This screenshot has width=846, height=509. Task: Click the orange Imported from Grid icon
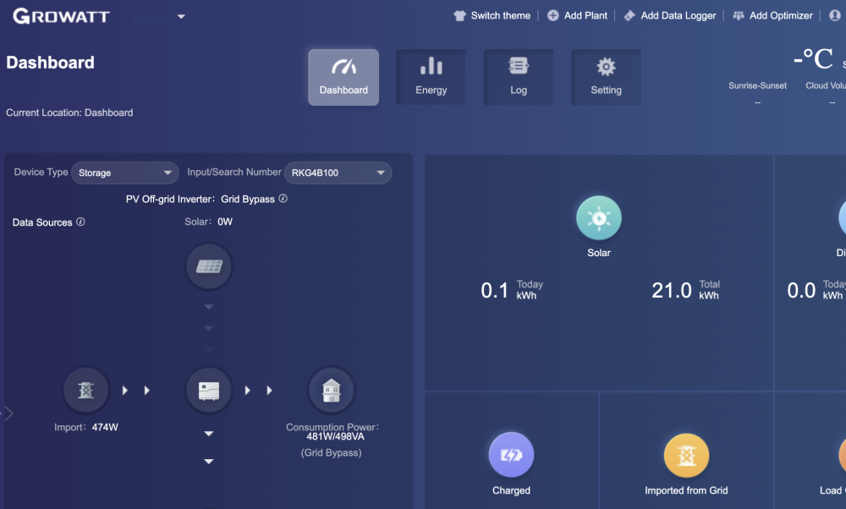(x=686, y=455)
